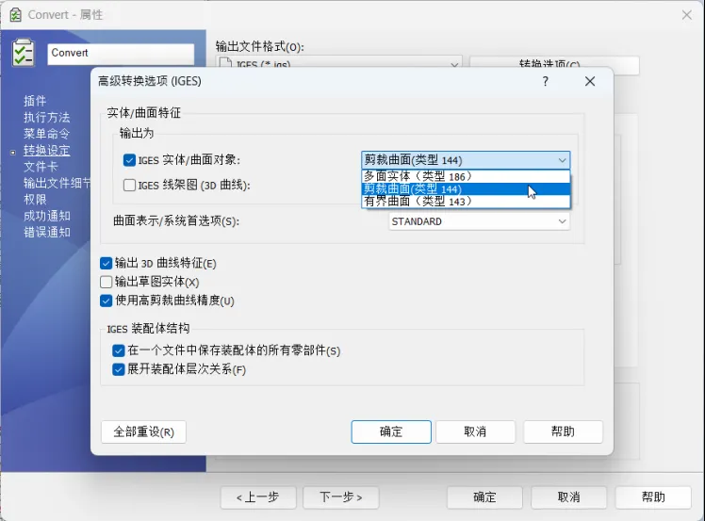
Task: Collapse the 剪裁曲面 (类型 144) combo box
Action: tap(562, 160)
